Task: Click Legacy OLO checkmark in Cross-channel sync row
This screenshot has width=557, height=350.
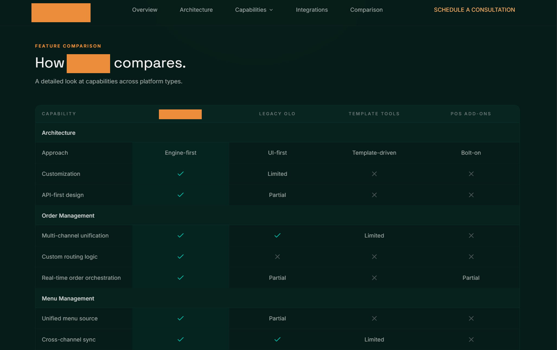Action: tap(277, 339)
